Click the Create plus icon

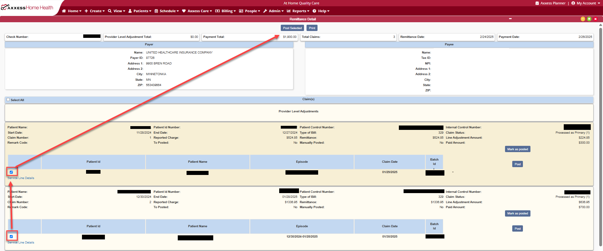86,11
